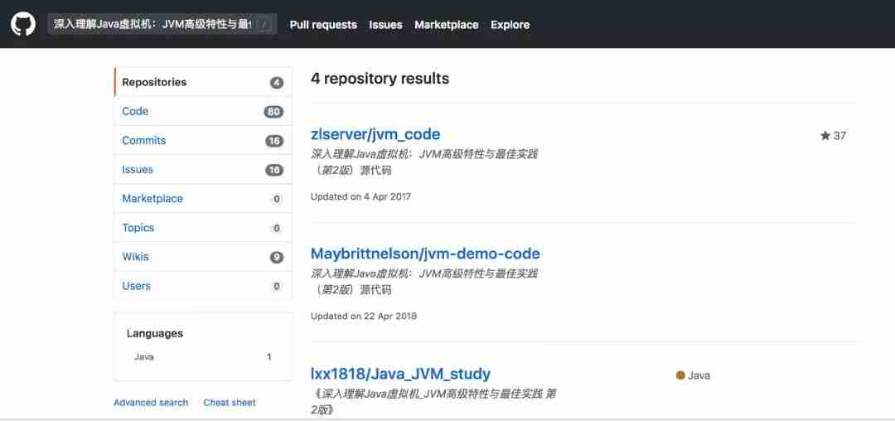Open zlserver/jvm_code repository
Screen dimensions: 895x421
[375, 134]
